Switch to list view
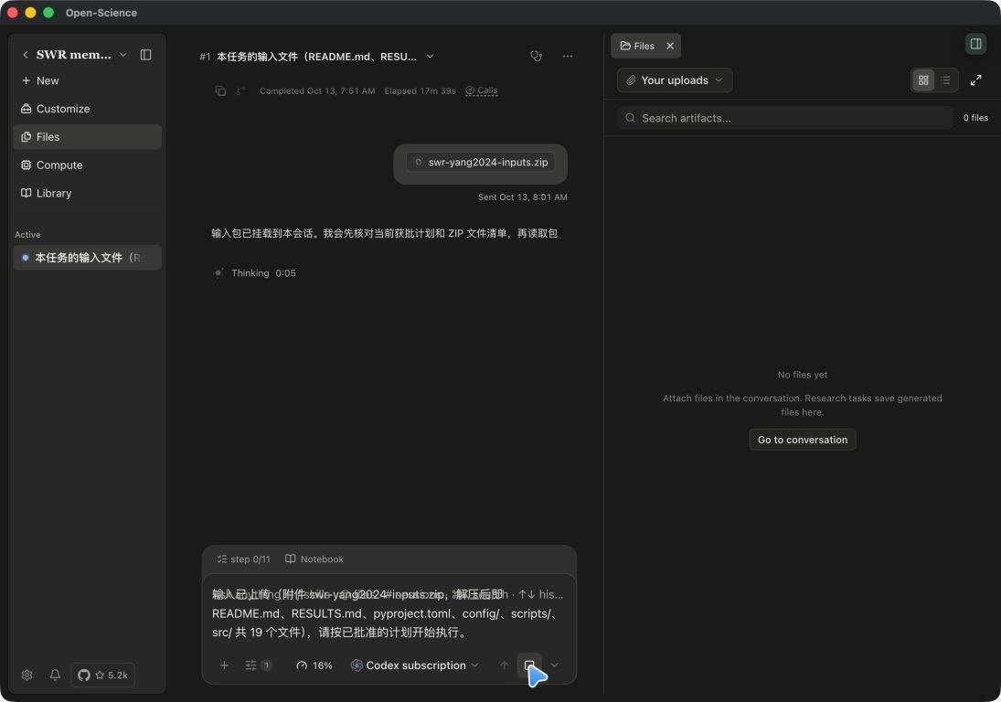 [x=945, y=80]
